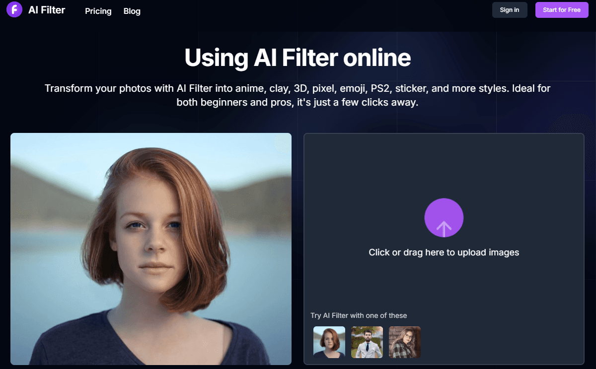Click the 'Transform your photos with AI Filter' description

(x=298, y=96)
